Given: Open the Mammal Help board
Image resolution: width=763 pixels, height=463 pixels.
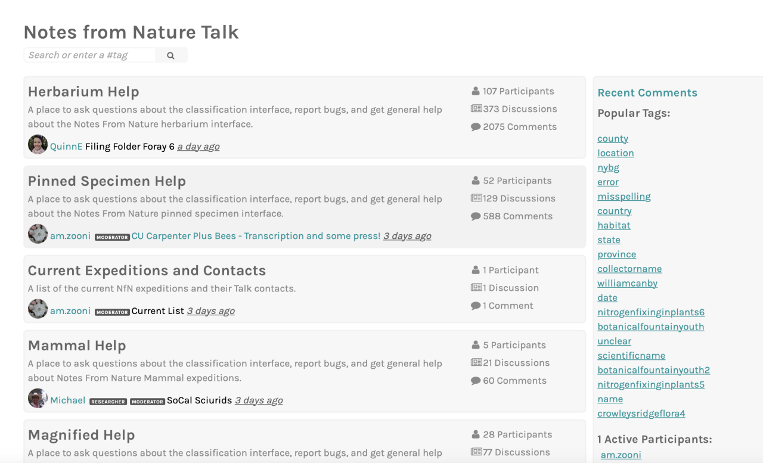Looking at the screenshot, I should click(77, 346).
